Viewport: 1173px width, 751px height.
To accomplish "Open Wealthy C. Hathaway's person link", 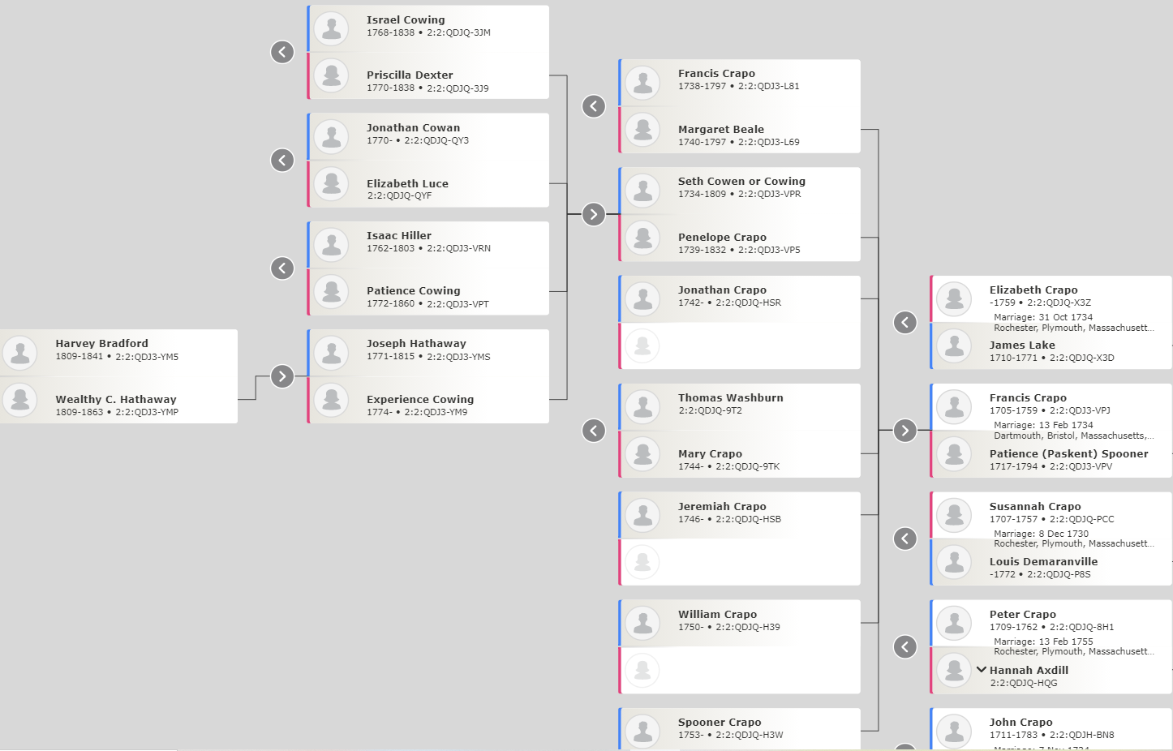I will pos(116,399).
